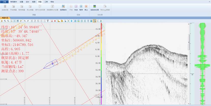The height and width of the screenshot is (106, 211).
Task: Click the zoom in magnifier icon
Action: pyautogui.click(x=5, y=21)
